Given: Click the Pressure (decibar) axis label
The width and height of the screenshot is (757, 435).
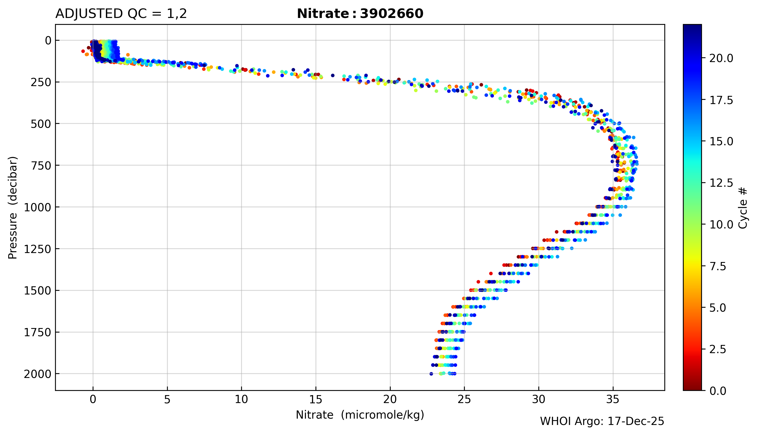Looking at the screenshot, I should pyautogui.click(x=13, y=207).
